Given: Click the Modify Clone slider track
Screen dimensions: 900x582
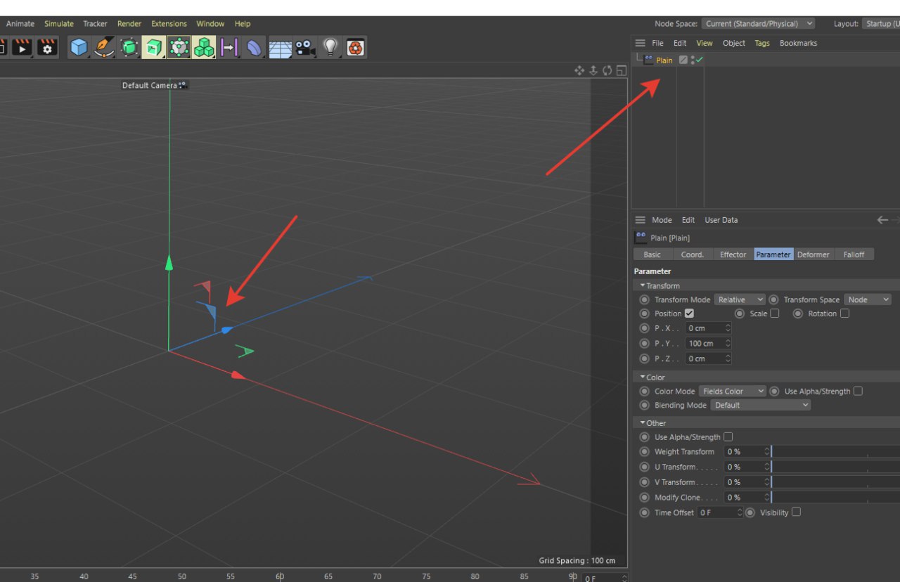Looking at the screenshot, I should coord(835,497).
